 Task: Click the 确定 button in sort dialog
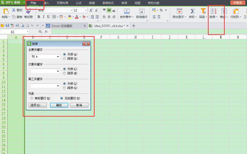click(59, 105)
